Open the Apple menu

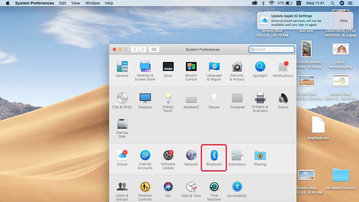(x=8, y=3)
